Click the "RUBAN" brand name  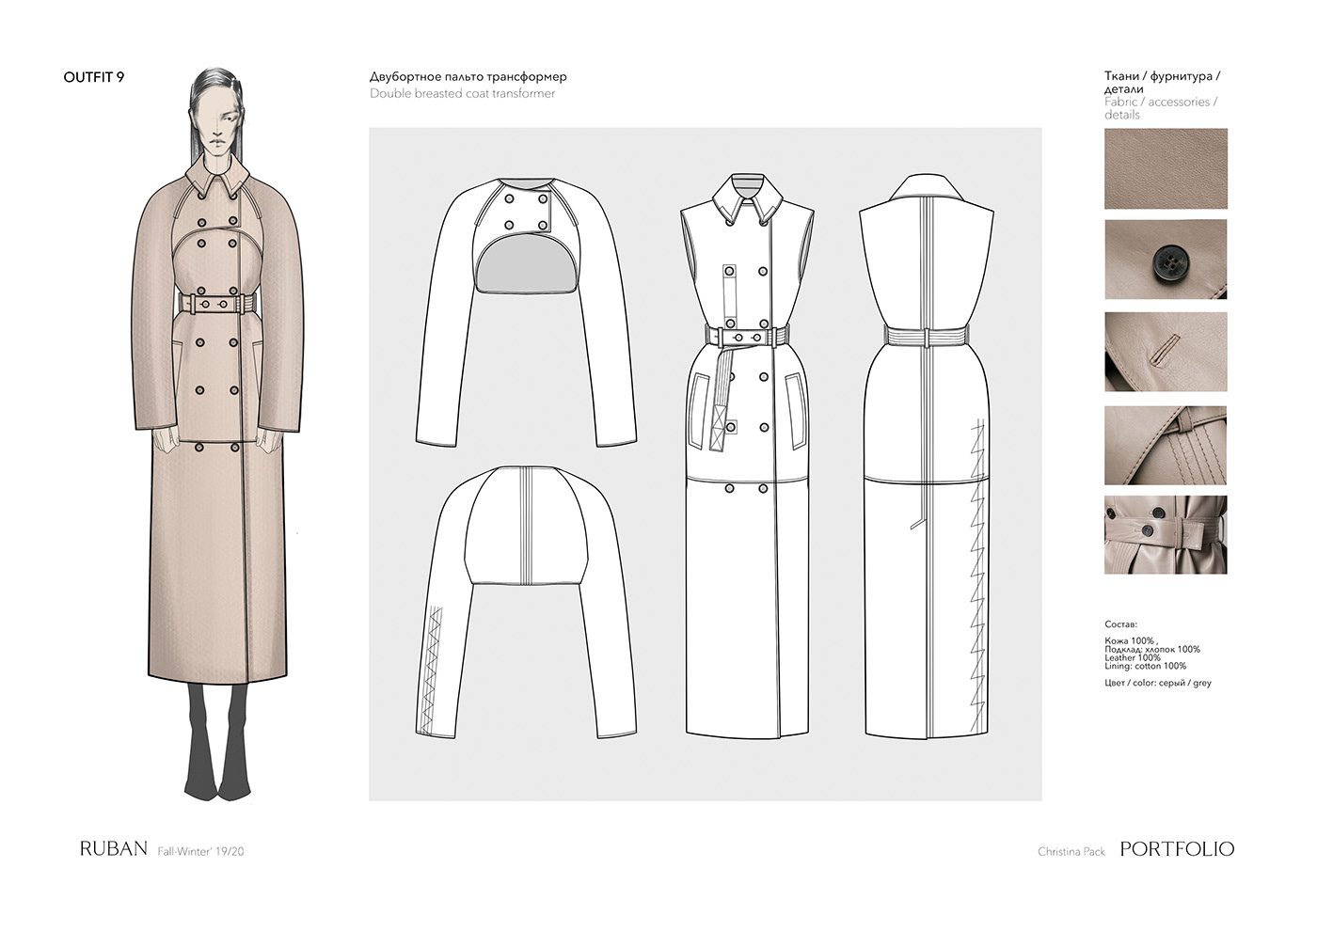[x=114, y=848]
